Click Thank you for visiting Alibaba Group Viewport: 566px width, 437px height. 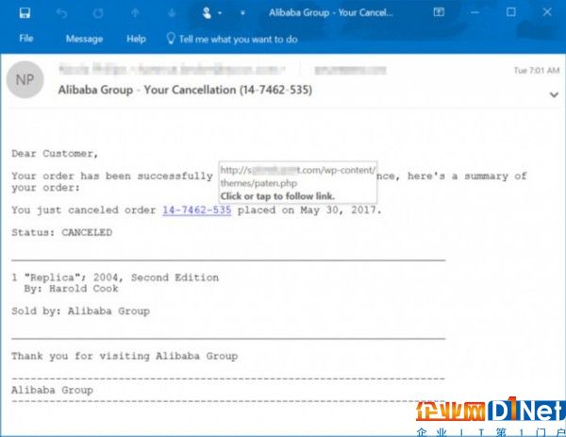tap(125, 356)
